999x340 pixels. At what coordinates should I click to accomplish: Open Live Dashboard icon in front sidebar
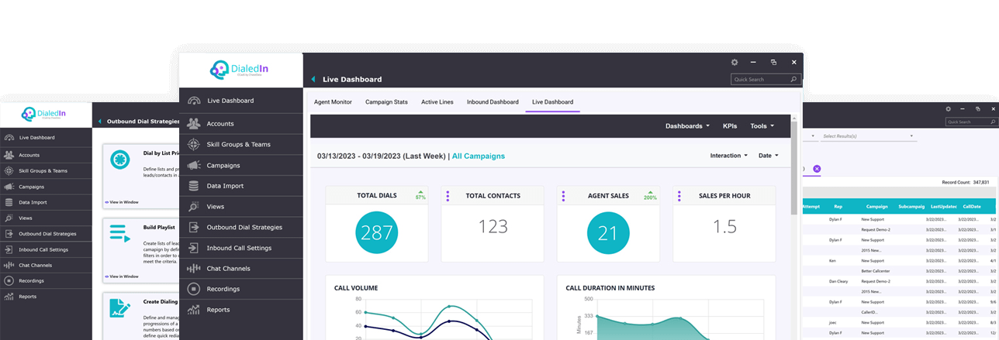pyautogui.click(x=193, y=101)
